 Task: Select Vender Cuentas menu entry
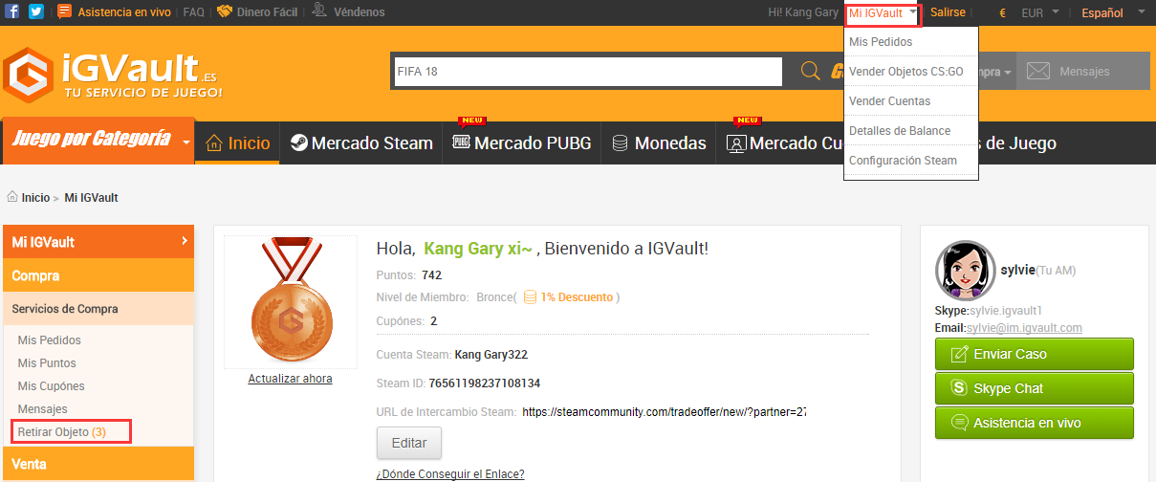click(889, 101)
